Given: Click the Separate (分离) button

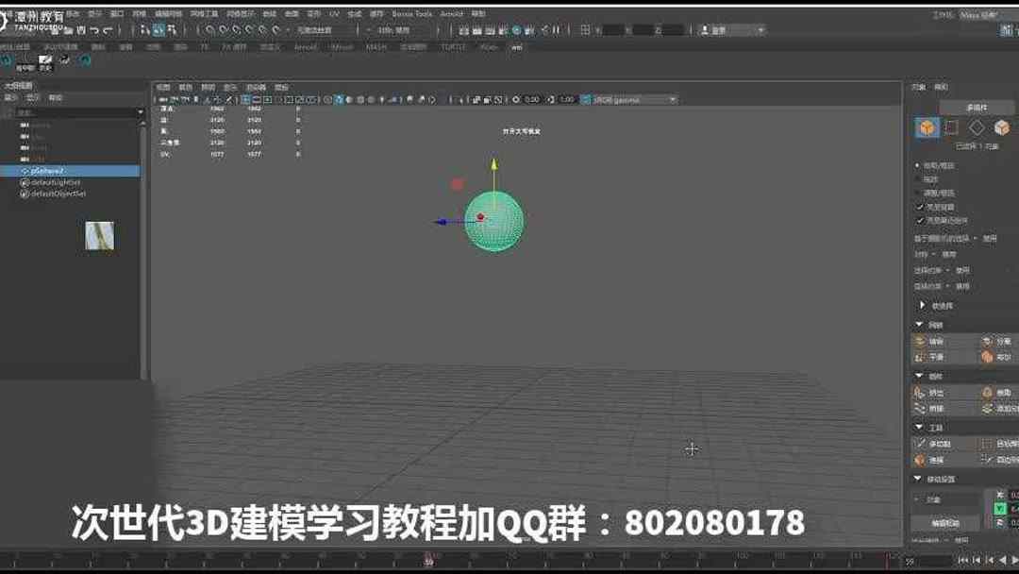Looking at the screenshot, I should (x=988, y=342).
